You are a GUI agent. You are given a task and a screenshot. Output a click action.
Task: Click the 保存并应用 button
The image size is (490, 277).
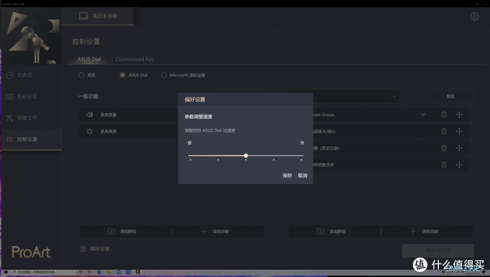tap(438, 250)
